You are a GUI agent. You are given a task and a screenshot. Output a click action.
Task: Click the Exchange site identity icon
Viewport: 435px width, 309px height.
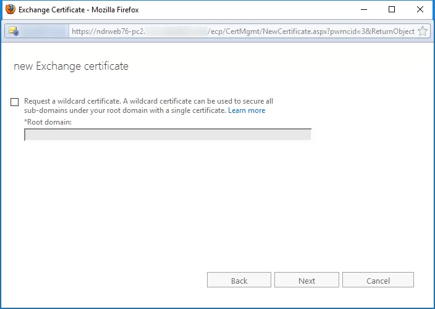click(x=14, y=31)
